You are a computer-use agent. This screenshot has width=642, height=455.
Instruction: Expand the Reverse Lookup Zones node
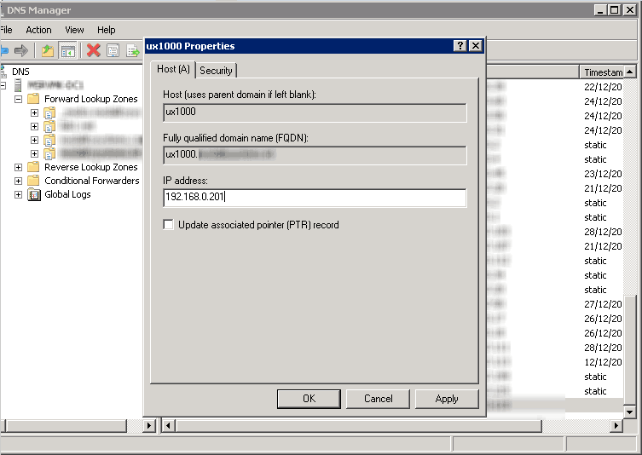pyautogui.click(x=19, y=167)
